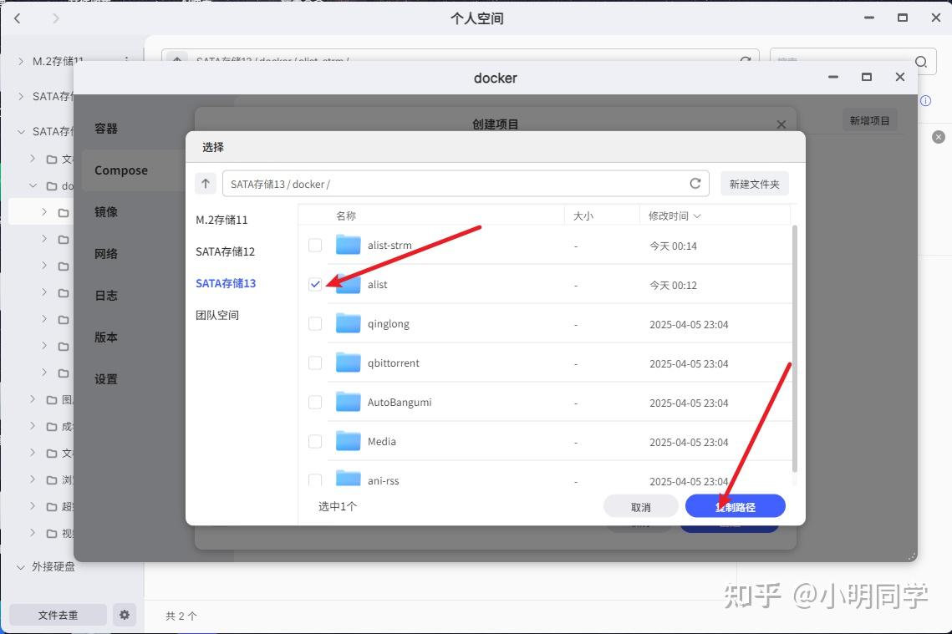
Task: View docker 日志 logs
Action: [106, 295]
